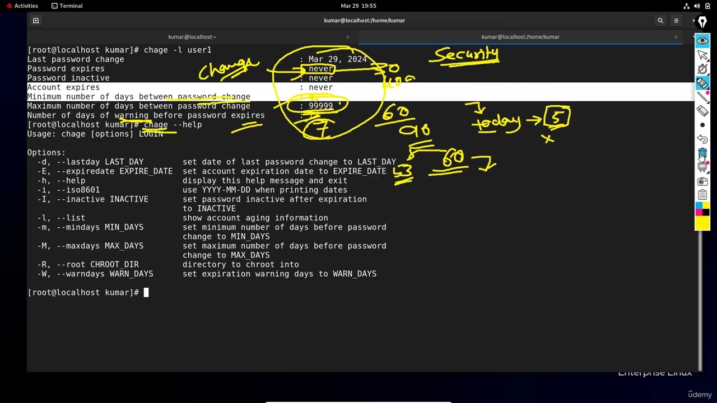
Task: Click the '-R, --root CHROOT_DIR' option
Action: (88, 265)
